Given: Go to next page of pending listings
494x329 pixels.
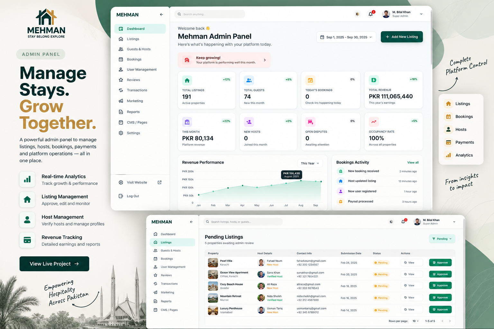Looking at the screenshot, I should (450, 321).
